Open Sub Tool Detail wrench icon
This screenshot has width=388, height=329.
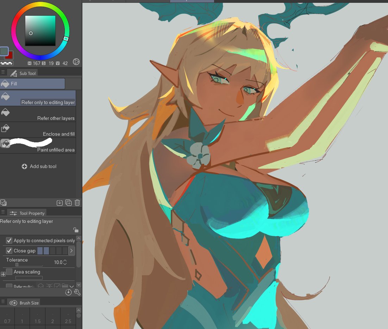coord(77,292)
